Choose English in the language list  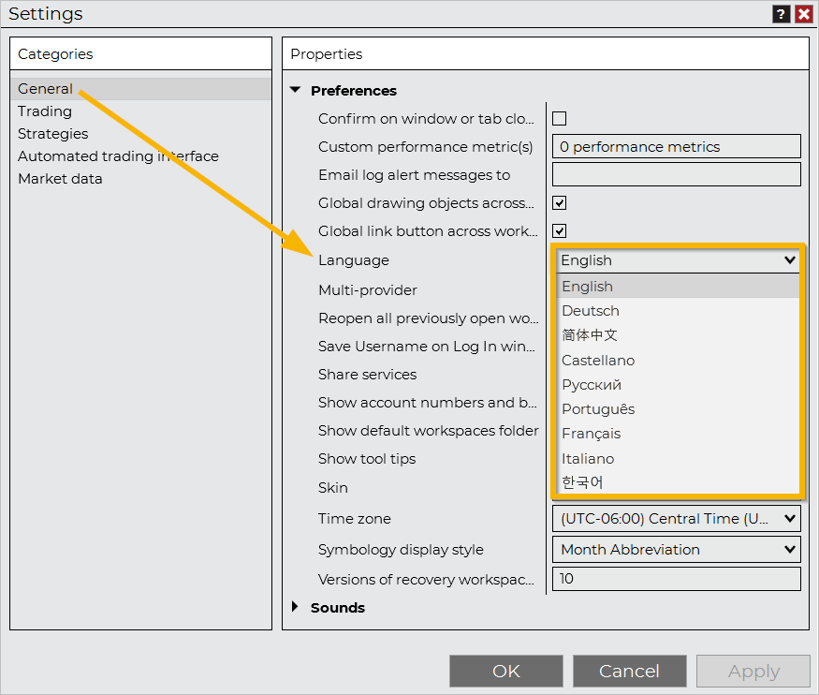(x=679, y=287)
